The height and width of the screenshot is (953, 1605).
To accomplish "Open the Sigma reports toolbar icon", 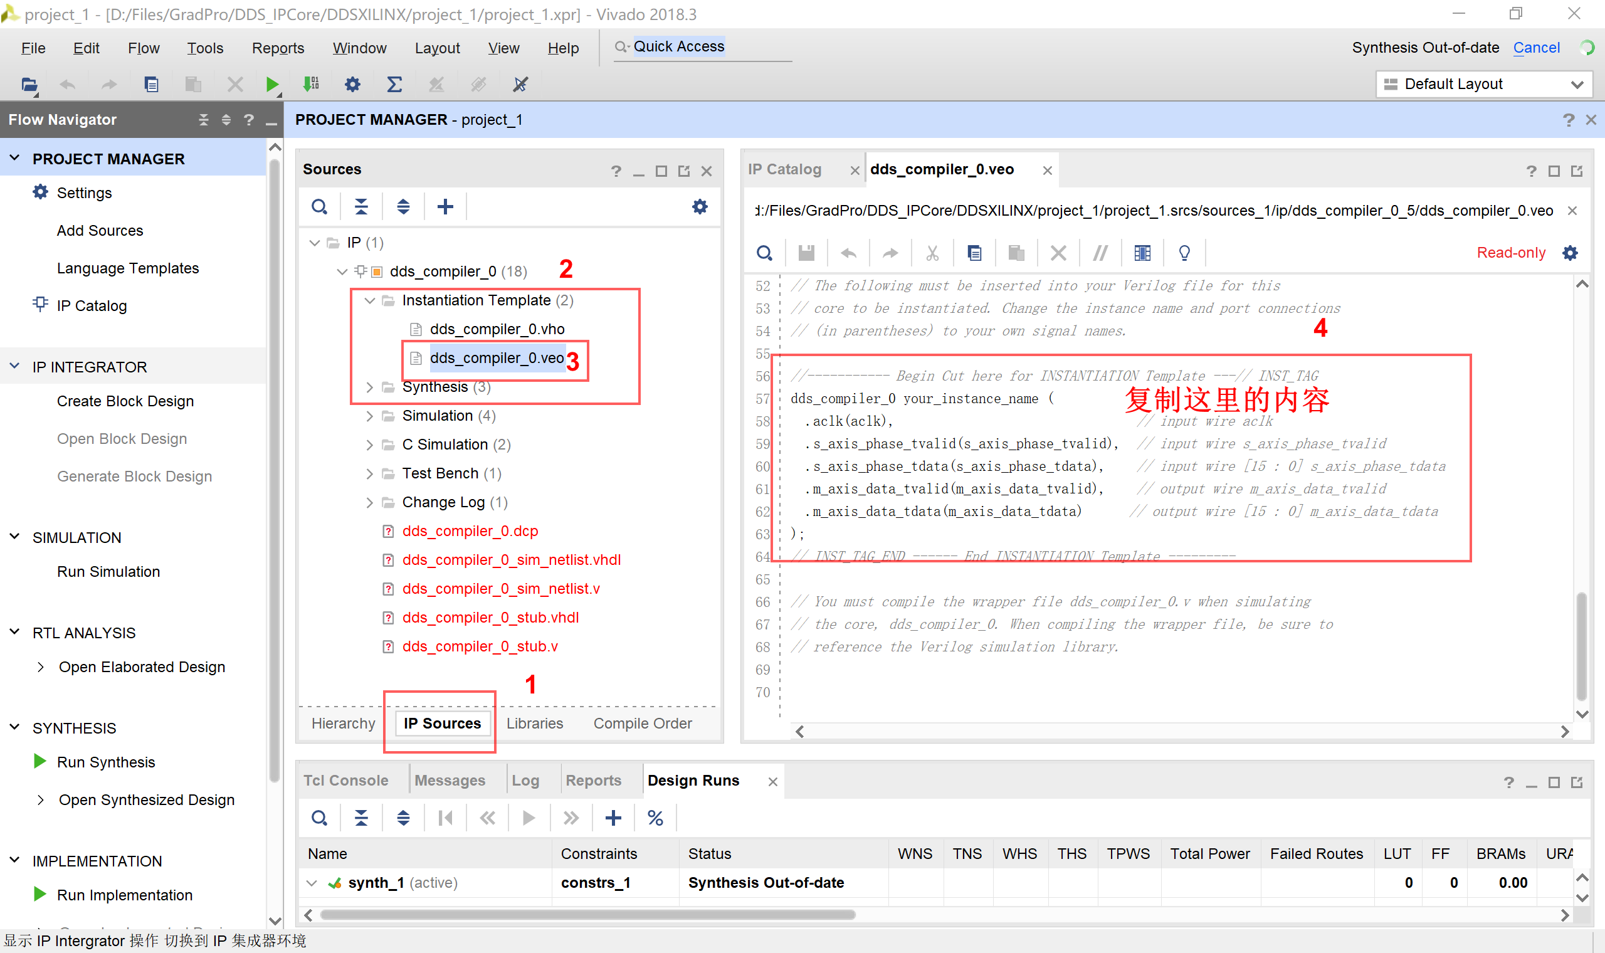I will 394,84.
